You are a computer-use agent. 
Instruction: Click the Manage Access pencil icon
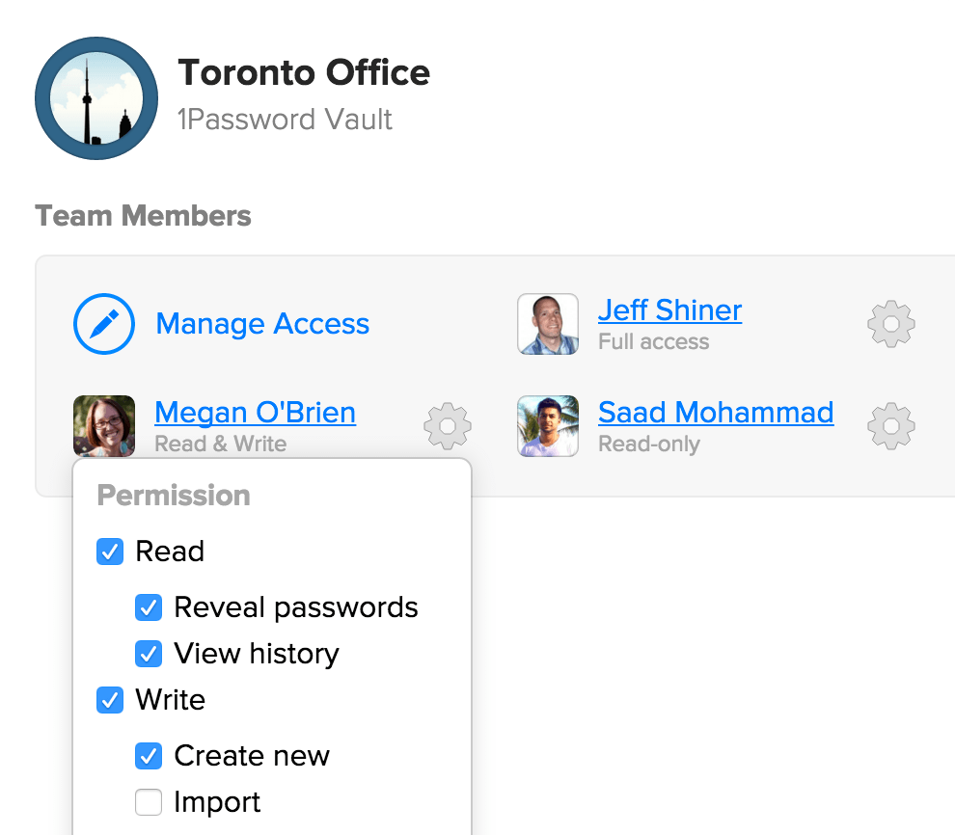click(x=104, y=324)
